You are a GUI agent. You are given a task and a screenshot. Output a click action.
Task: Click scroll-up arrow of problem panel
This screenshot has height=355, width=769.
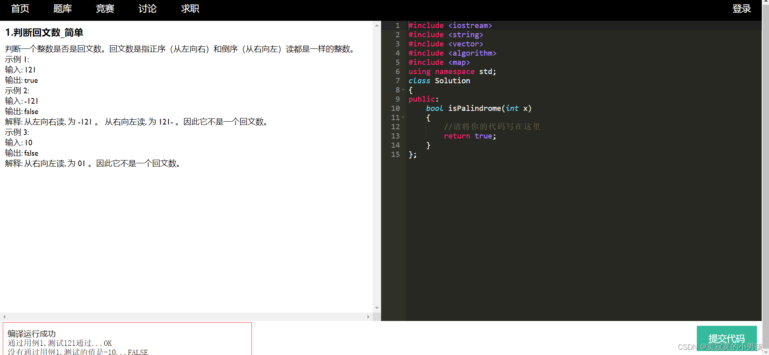coord(377,25)
